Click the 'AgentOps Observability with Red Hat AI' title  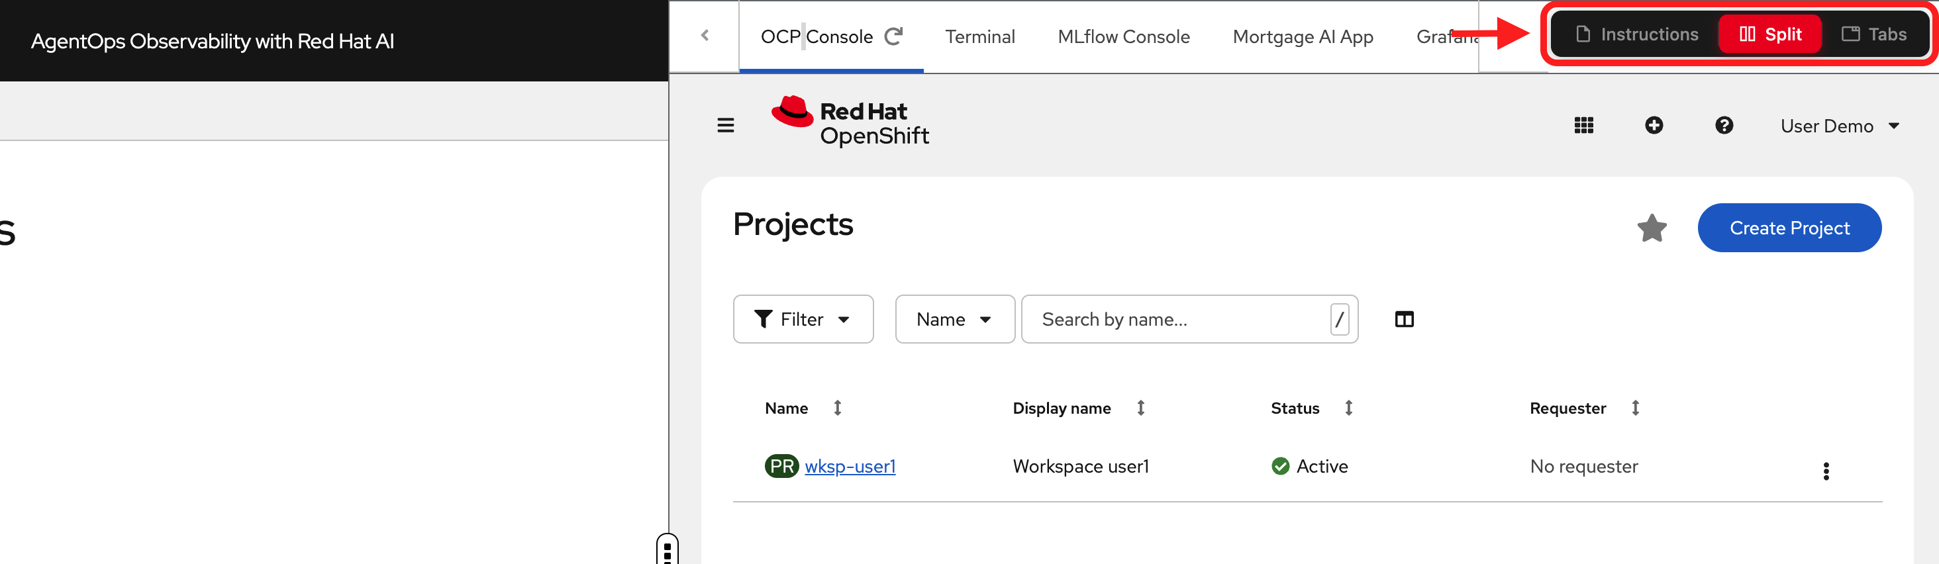pyautogui.click(x=213, y=40)
